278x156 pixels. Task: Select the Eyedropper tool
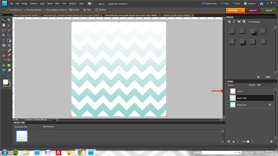coord(9,25)
